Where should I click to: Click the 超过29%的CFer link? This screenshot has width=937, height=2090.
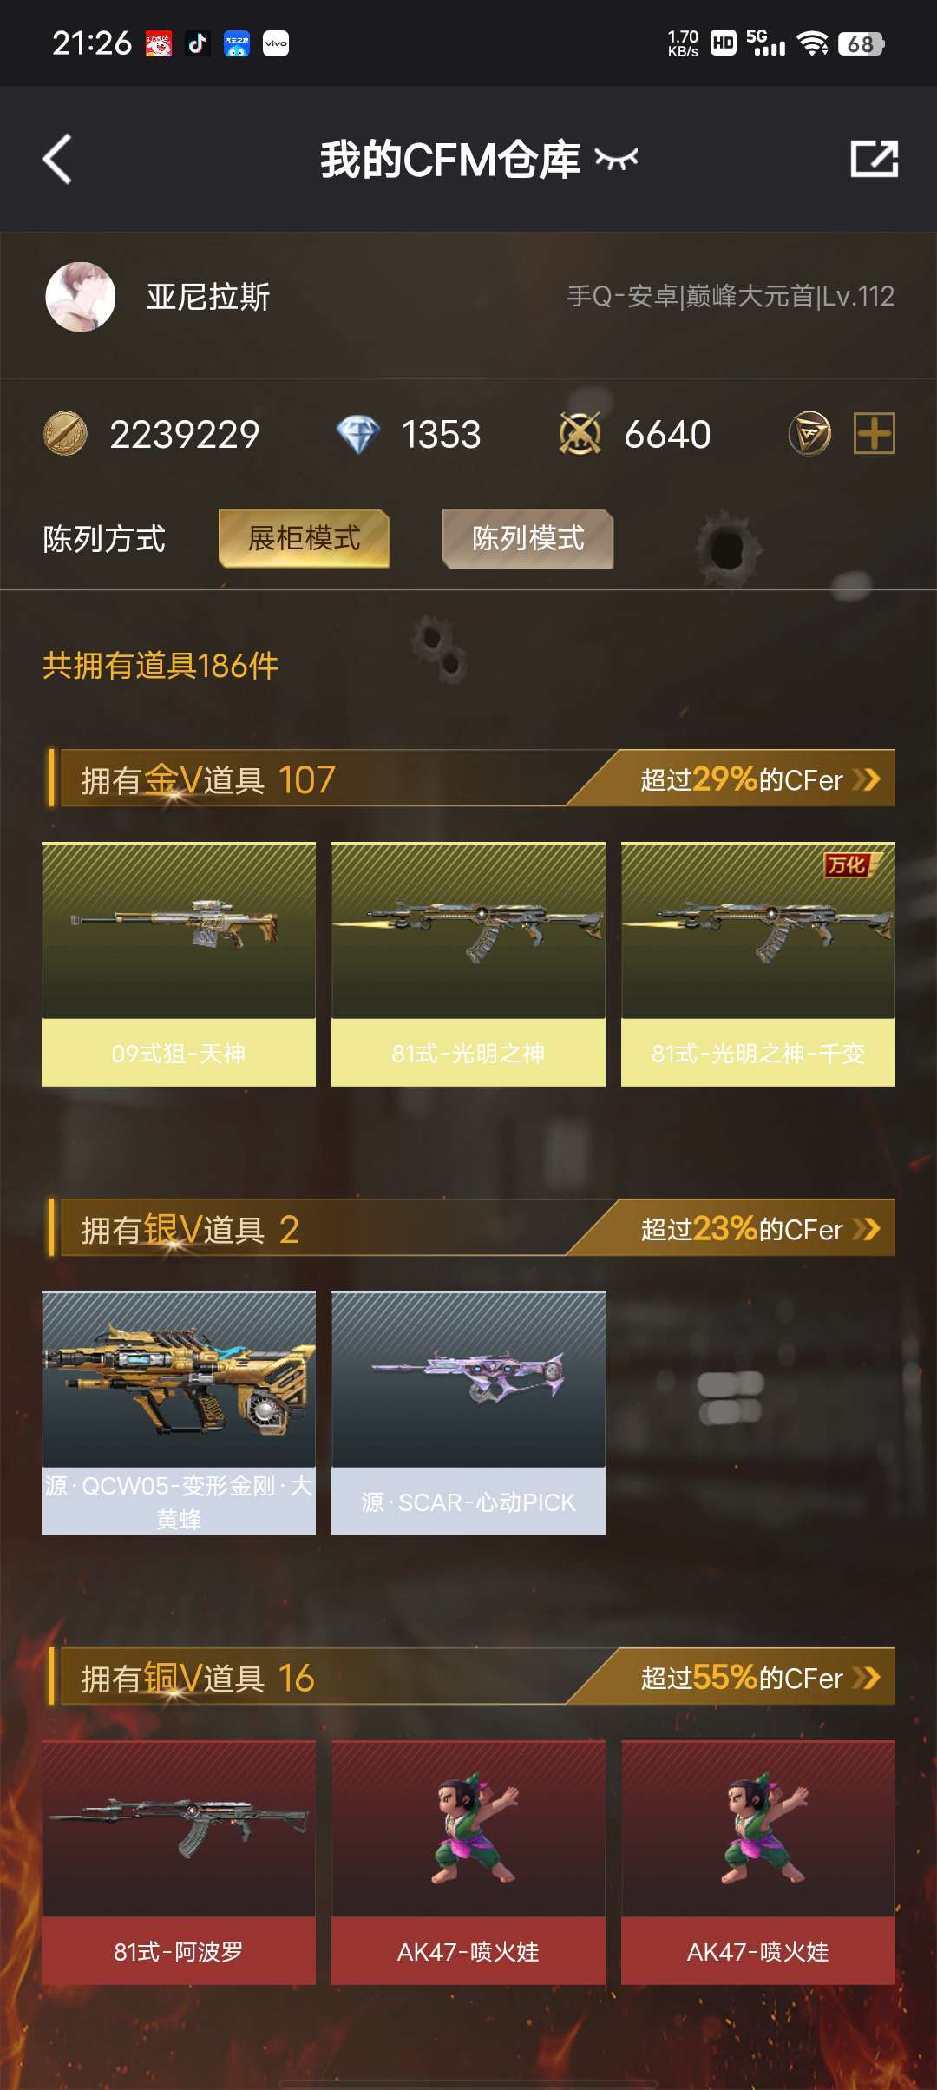click(x=742, y=779)
